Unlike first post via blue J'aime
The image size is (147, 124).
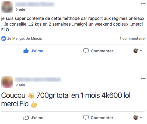[x=37, y=51]
